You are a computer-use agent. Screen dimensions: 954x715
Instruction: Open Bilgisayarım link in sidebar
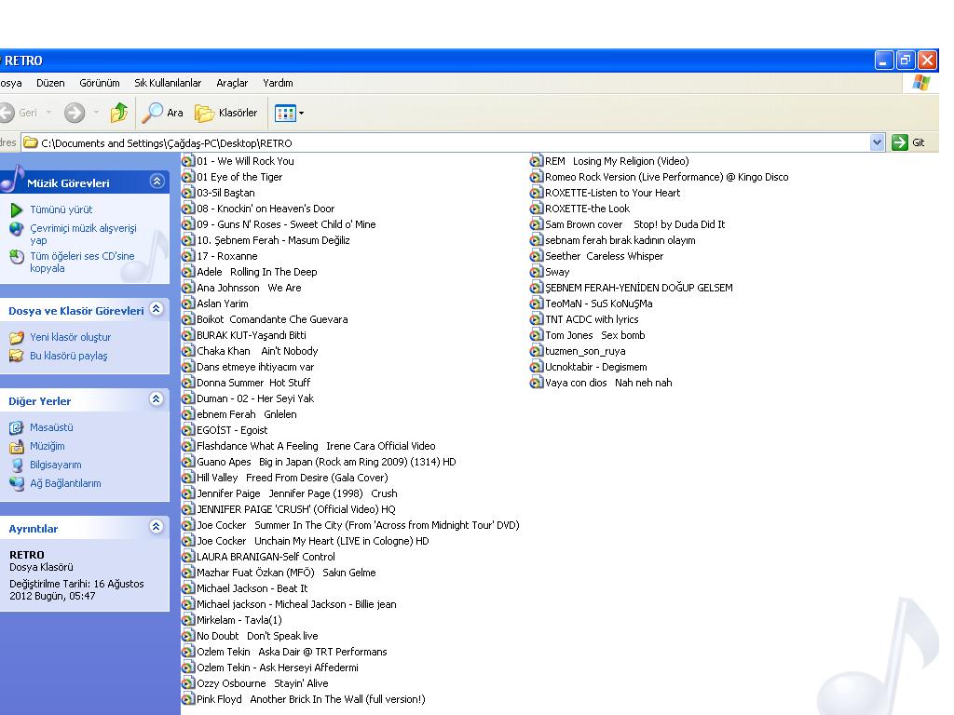(x=55, y=465)
